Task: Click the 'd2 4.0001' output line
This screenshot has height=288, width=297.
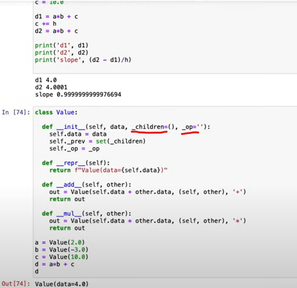Action: [51, 87]
